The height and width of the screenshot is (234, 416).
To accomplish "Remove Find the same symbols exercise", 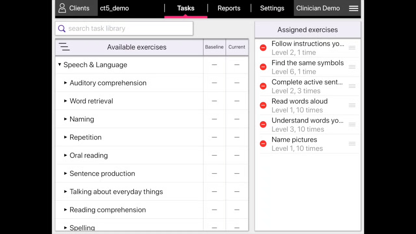I will pyautogui.click(x=263, y=67).
